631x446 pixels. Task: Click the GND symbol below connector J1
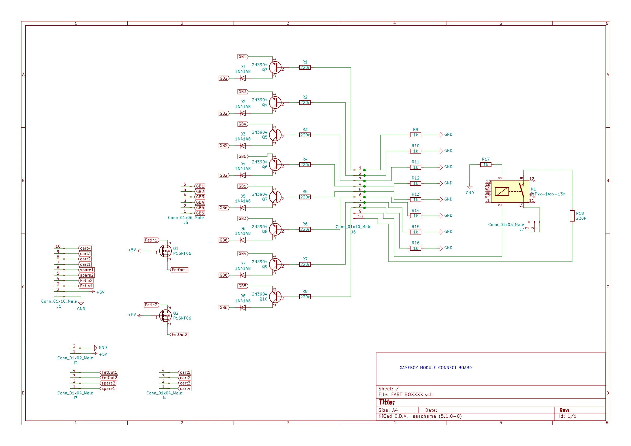81,303
